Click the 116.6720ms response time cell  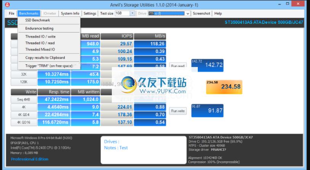click(54, 122)
